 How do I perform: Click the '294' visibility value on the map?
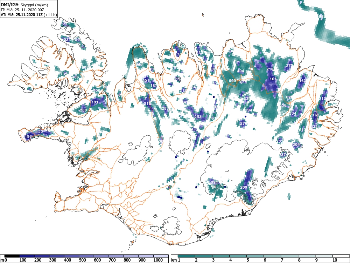click(x=248, y=110)
